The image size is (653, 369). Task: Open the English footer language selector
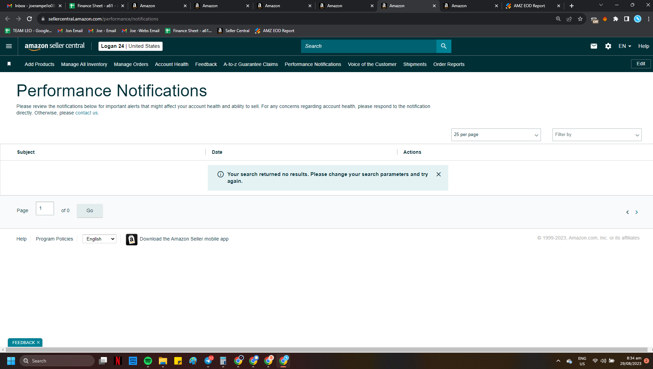coord(99,239)
